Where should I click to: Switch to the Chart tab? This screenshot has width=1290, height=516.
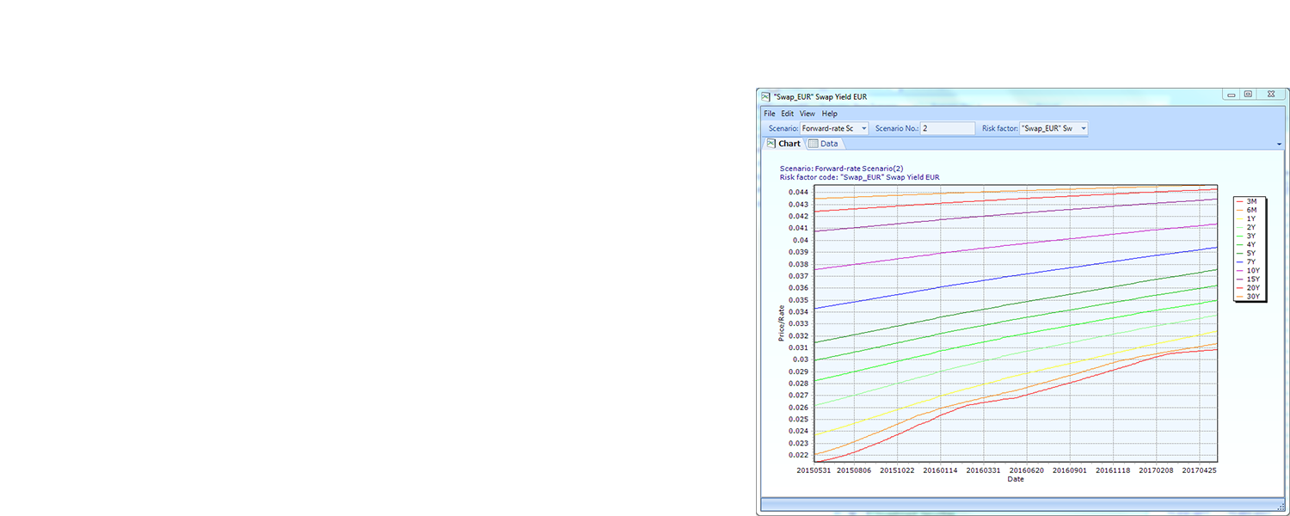click(x=783, y=144)
